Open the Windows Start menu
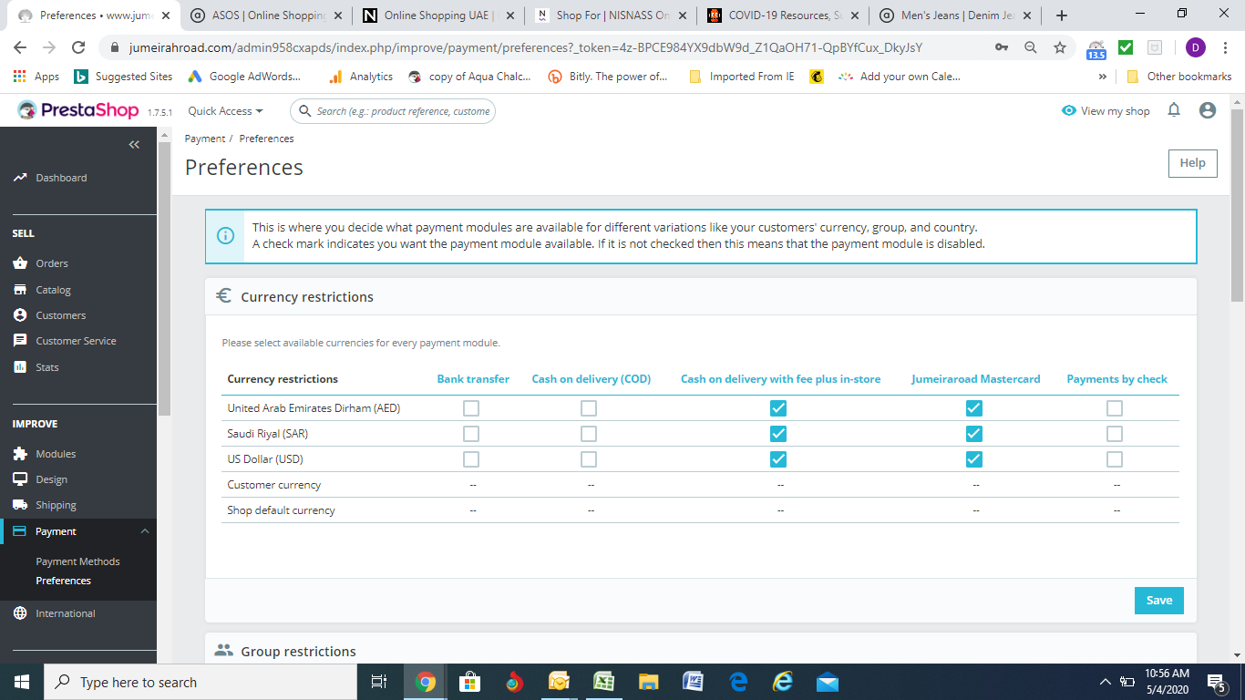The image size is (1245, 700). click(x=22, y=682)
